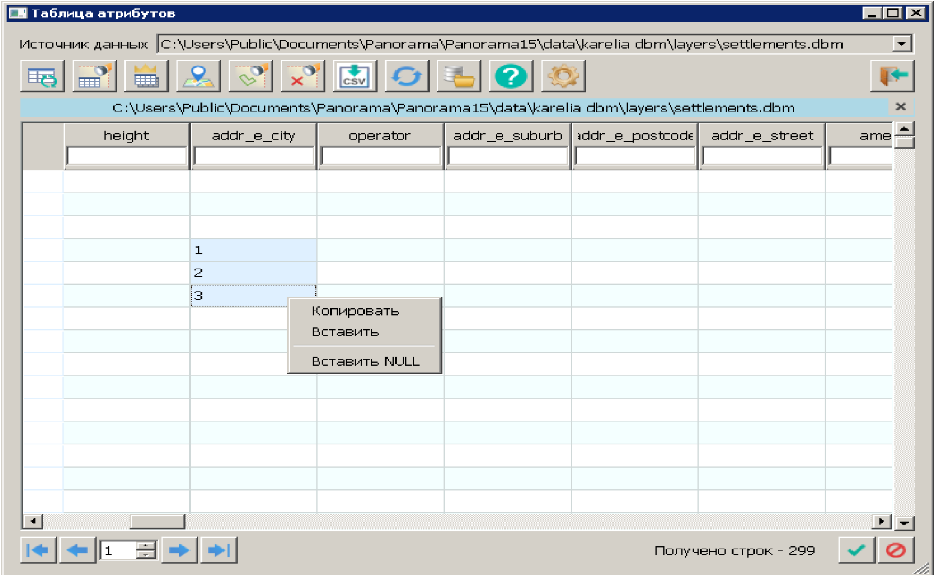Click 'Вставить' in the context menu
Screen dimensions: 934x575
(x=345, y=332)
